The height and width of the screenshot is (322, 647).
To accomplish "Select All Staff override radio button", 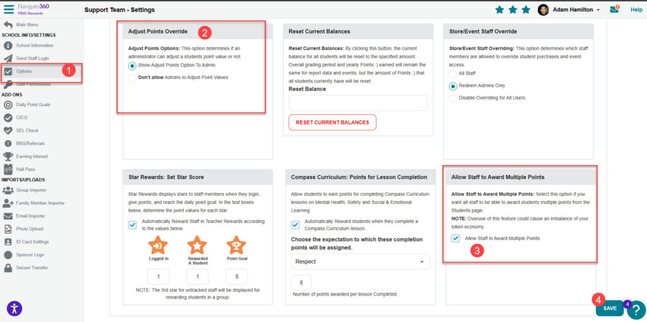I will point(453,74).
